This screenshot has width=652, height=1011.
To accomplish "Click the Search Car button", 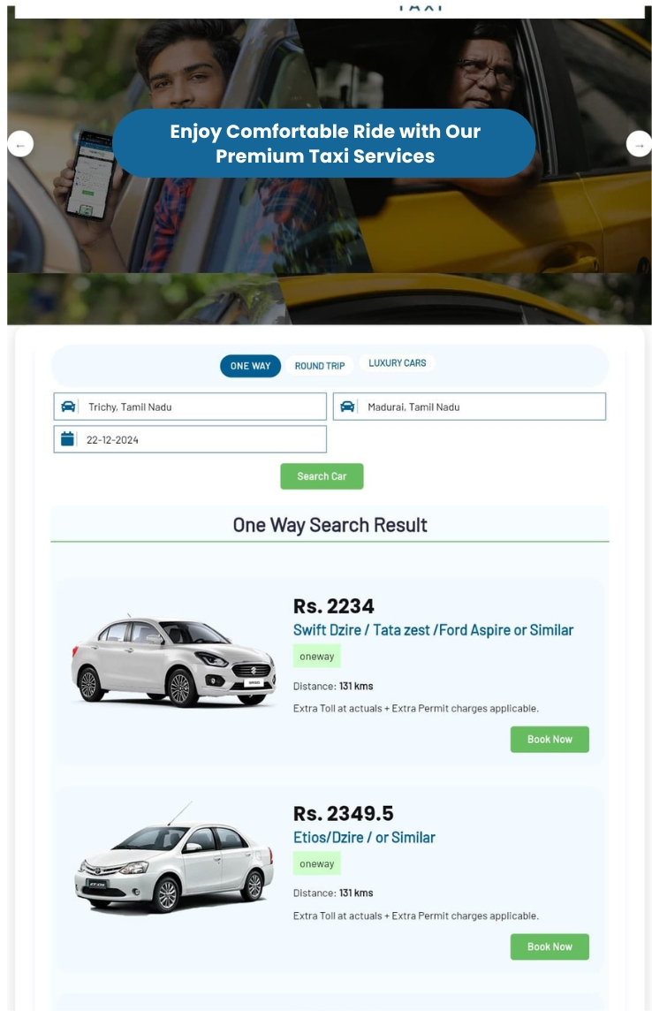I will click(322, 476).
